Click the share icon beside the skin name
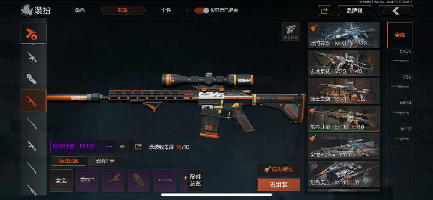Image resolution: width=433 pixels, height=200 pixels. [x=138, y=147]
